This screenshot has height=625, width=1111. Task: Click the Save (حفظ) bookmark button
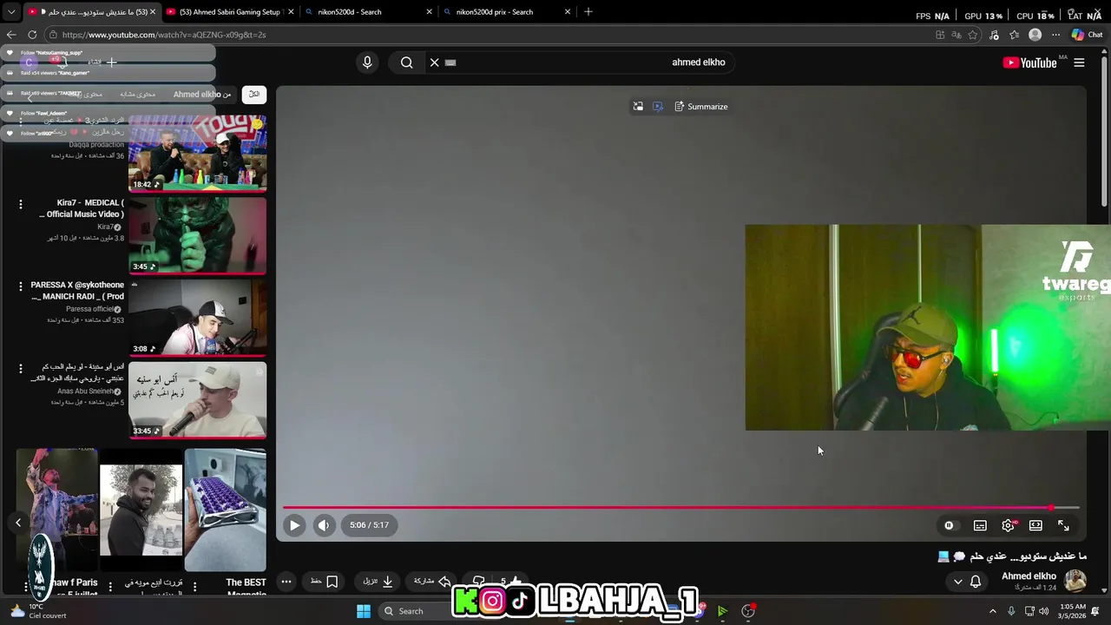pos(325,582)
